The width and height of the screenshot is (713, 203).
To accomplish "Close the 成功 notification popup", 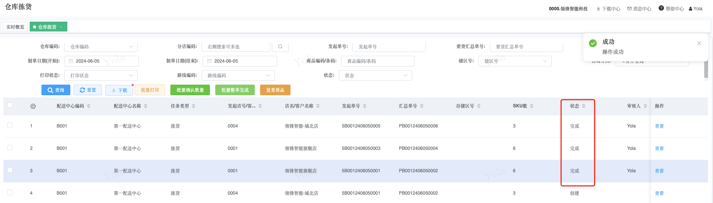I will point(699,43).
